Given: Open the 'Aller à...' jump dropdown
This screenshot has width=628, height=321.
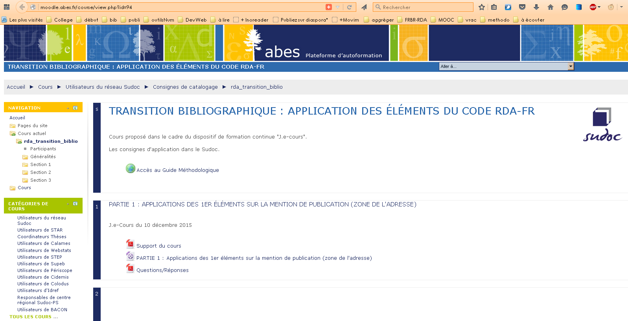Looking at the screenshot, I should (x=506, y=66).
